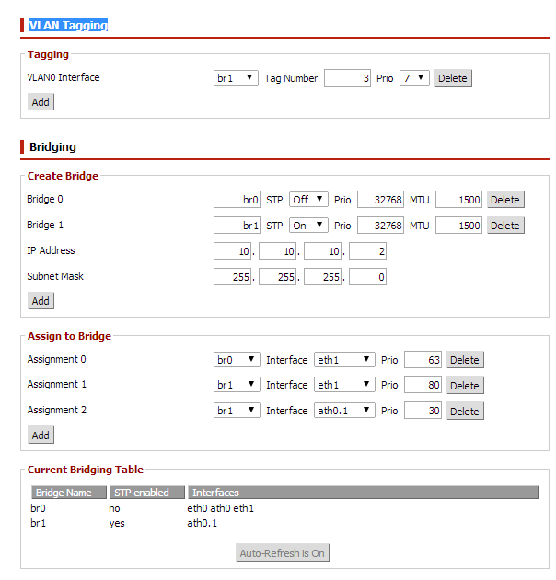The width and height of the screenshot is (556, 580).
Task: Open the Assignment 1 Interface dropdown eth1
Action: [344, 385]
